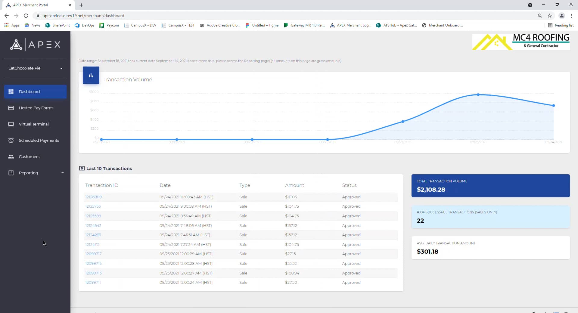
Task: Click the browser profile avatar toggle
Action: (562, 16)
